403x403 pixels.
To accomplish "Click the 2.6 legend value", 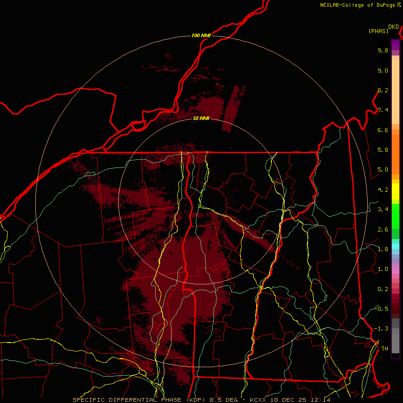I will click(383, 230).
